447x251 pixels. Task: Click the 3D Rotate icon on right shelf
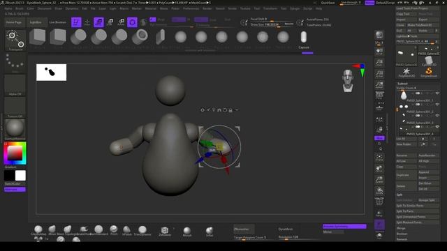point(379,191)
